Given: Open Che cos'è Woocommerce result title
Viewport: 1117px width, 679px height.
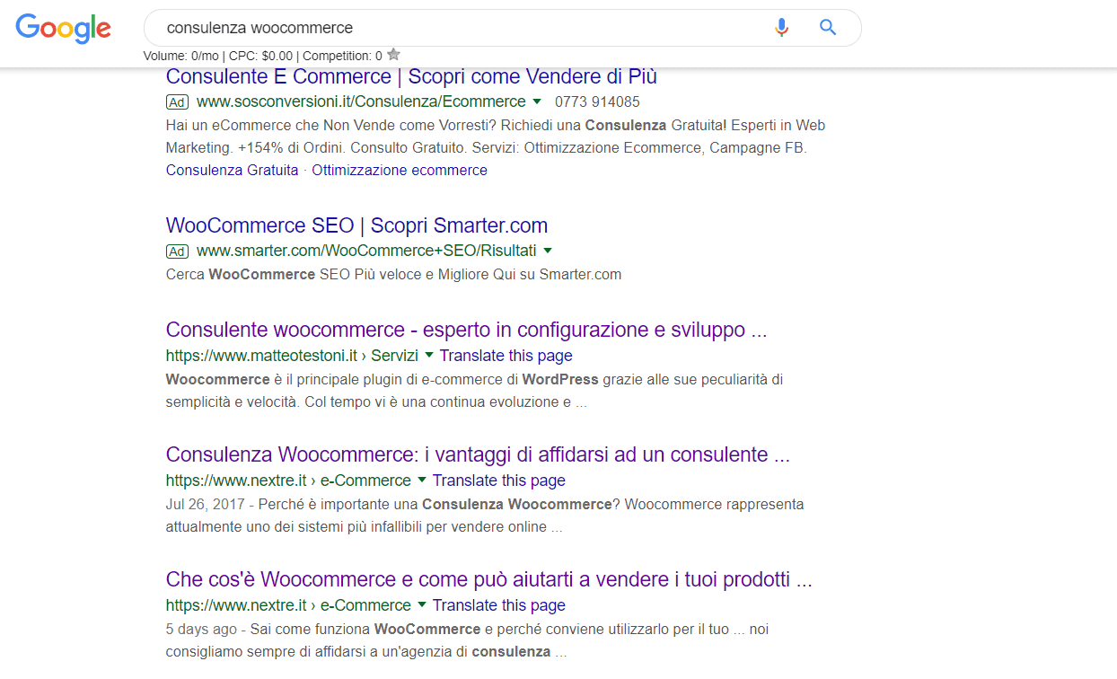Looking at the screenshot, I should 489,579.
